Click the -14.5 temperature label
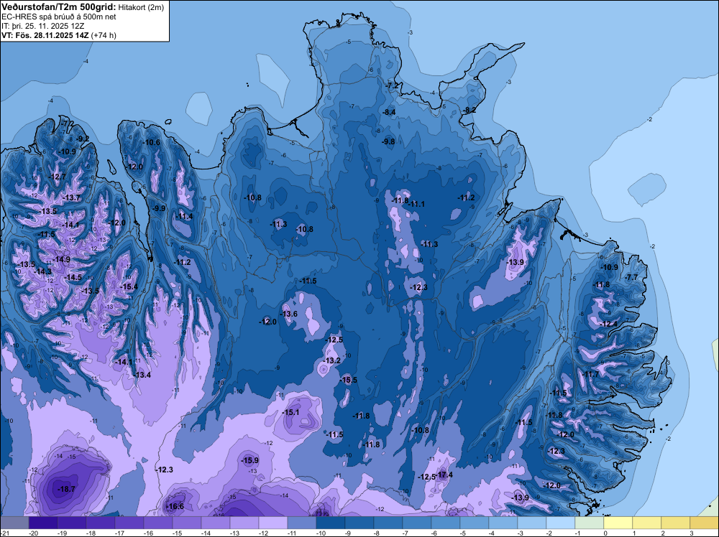This screenshot has width=719, height=537. click(x=73, y=277)
